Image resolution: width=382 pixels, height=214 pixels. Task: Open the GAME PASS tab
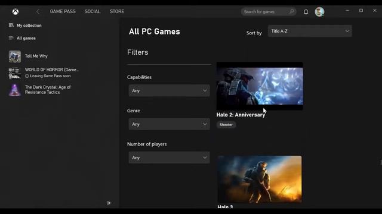[63, 11]
